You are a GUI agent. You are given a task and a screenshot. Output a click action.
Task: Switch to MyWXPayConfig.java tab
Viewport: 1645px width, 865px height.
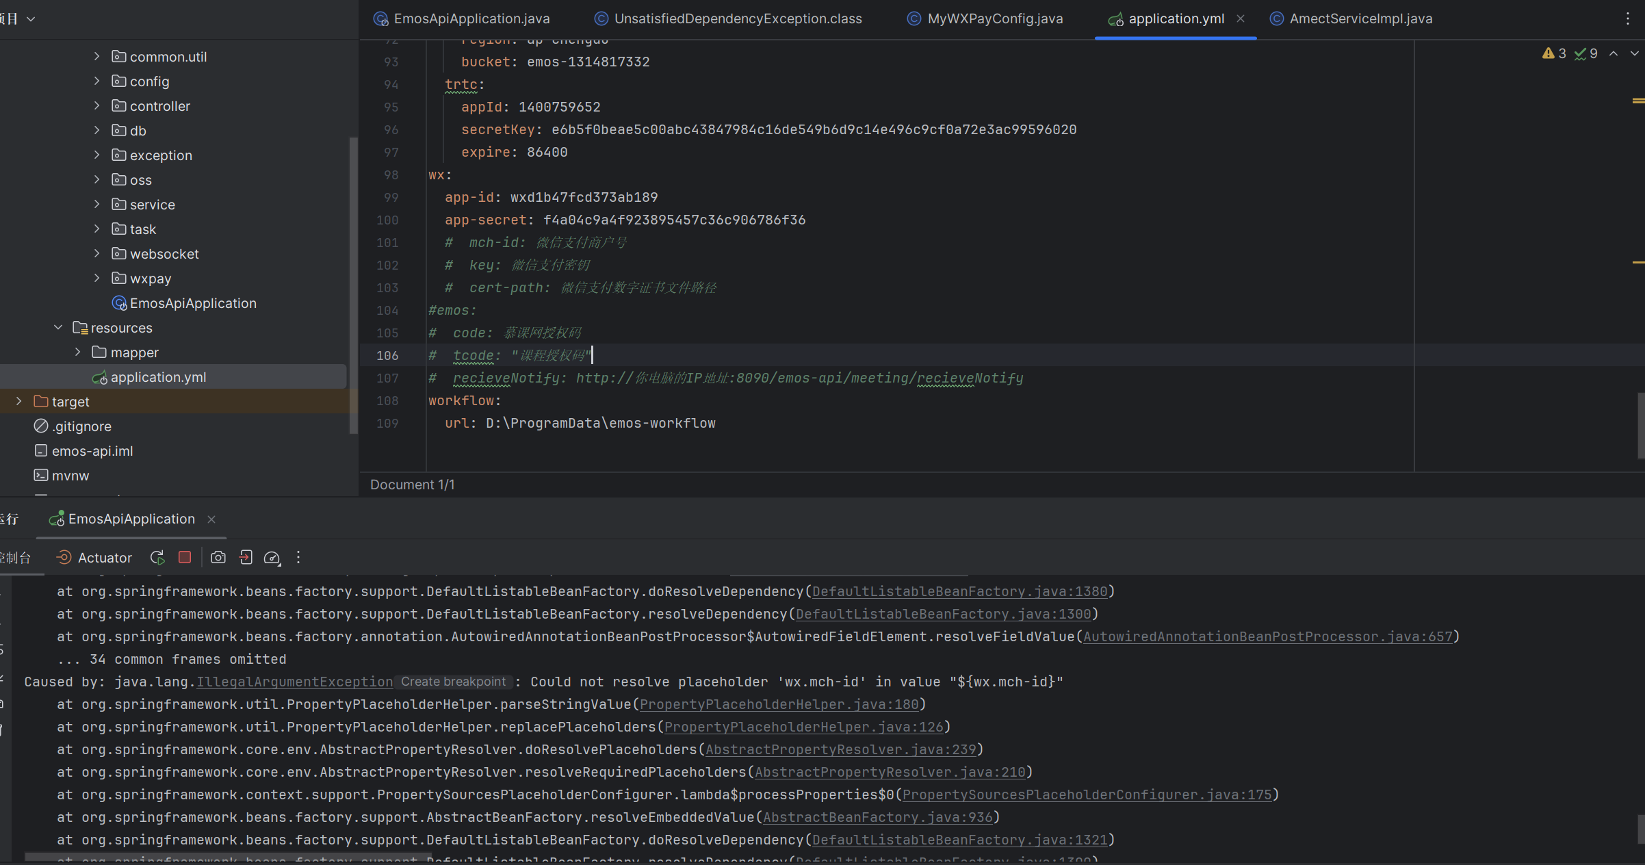985,18
